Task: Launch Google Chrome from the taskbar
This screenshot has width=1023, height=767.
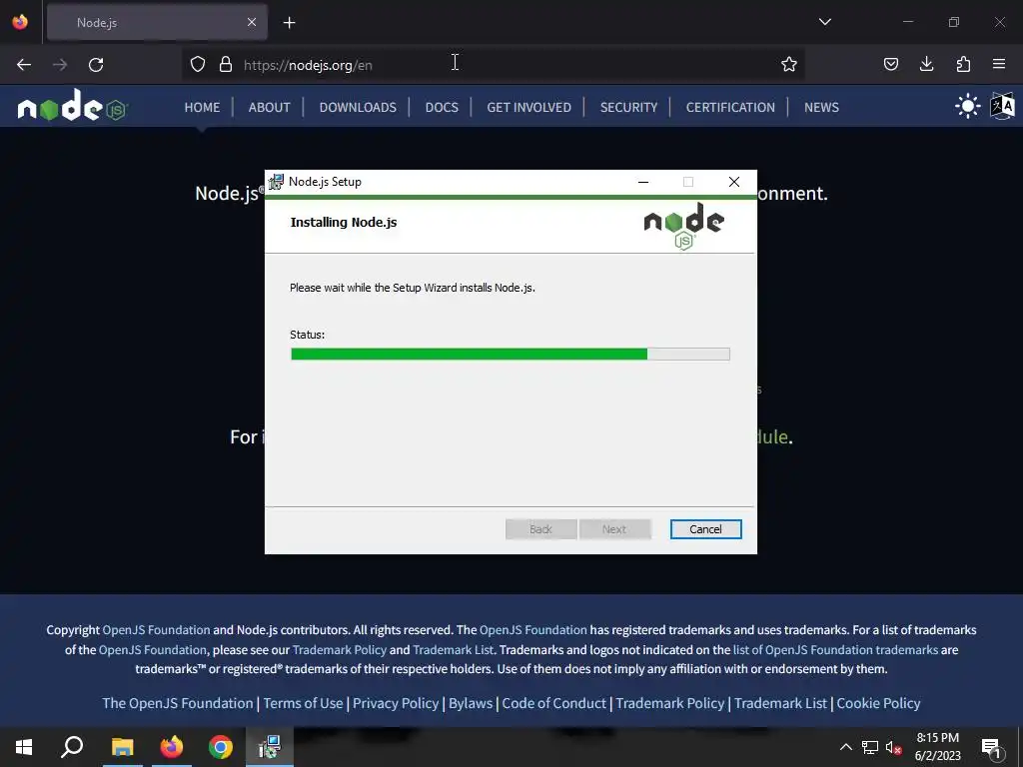Action: (221, 747)
